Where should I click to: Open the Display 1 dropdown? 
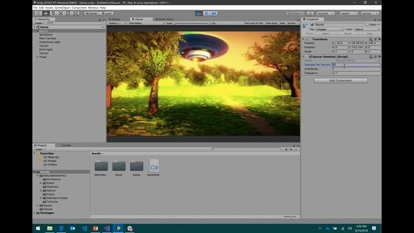pyautogui.click(x=117, y=23)
